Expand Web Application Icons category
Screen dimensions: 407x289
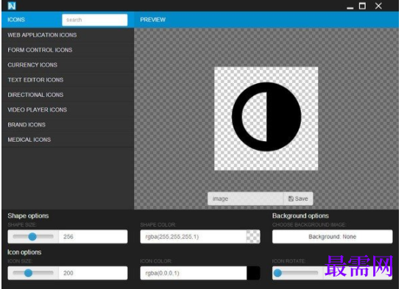coord(68,35)
